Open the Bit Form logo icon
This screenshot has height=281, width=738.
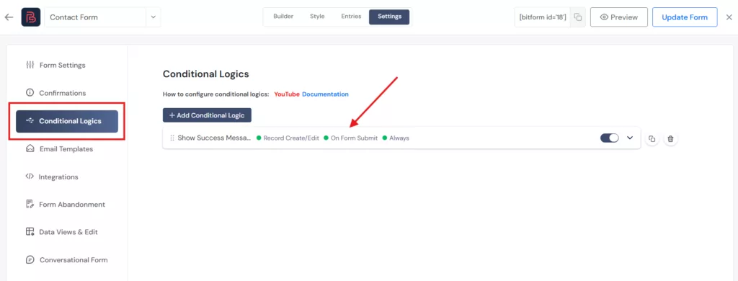[x=30, y=17]
